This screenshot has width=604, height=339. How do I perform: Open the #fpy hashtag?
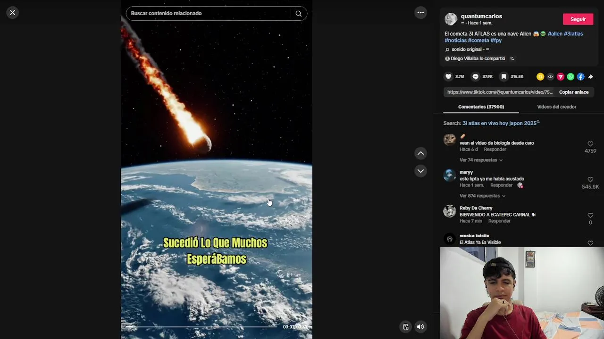[x=496, y=40]
